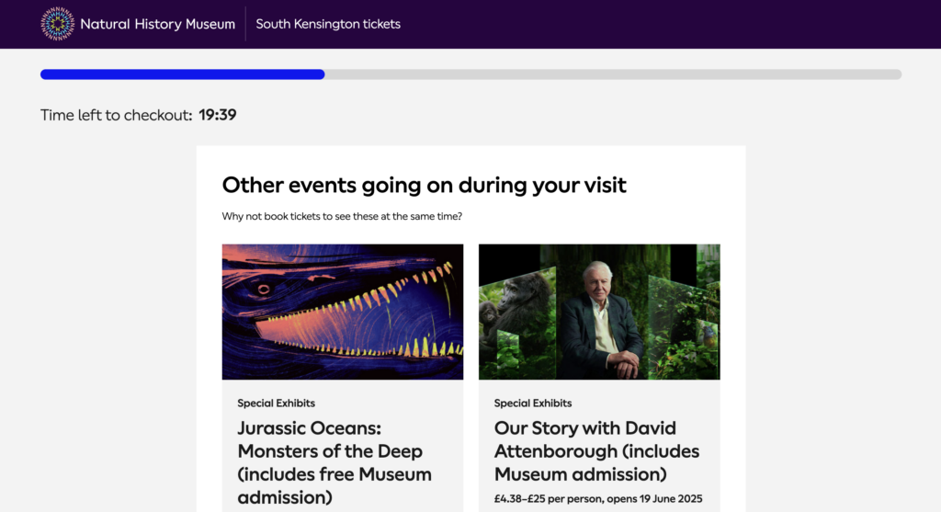Viewport: 941px width, 512px height.
Task: Open the Jurassic Oceans whale illustration thumbnail
Action: [x=343, y=312]
